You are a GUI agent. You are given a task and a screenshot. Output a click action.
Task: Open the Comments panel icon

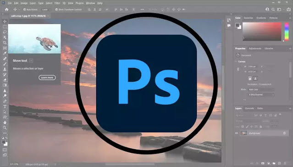(x=229, y=26)
